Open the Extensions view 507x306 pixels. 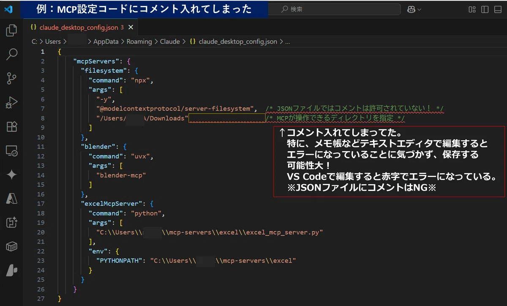(x=11, y=126)
